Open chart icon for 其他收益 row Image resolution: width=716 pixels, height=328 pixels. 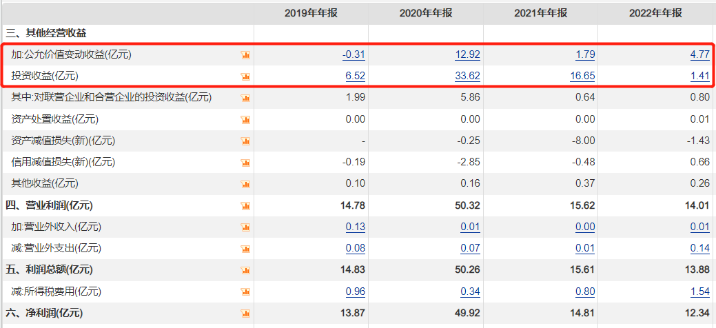[245, 184]
